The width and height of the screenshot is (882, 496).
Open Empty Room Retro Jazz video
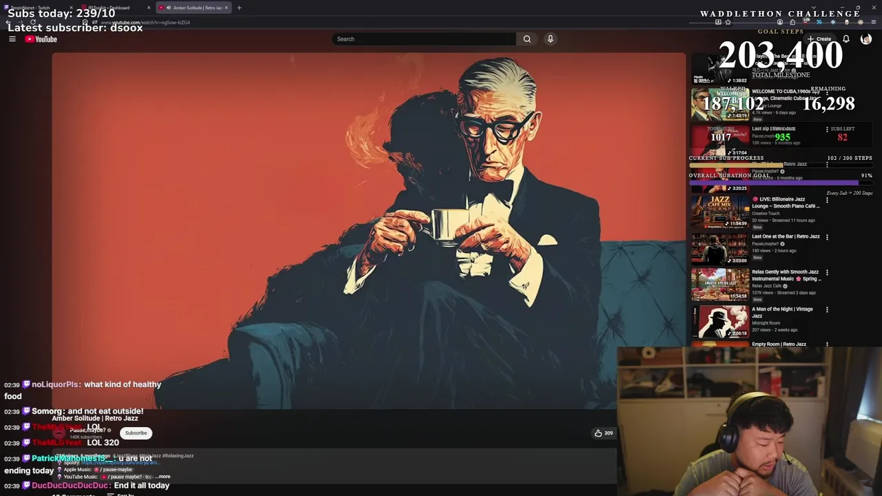779,344
